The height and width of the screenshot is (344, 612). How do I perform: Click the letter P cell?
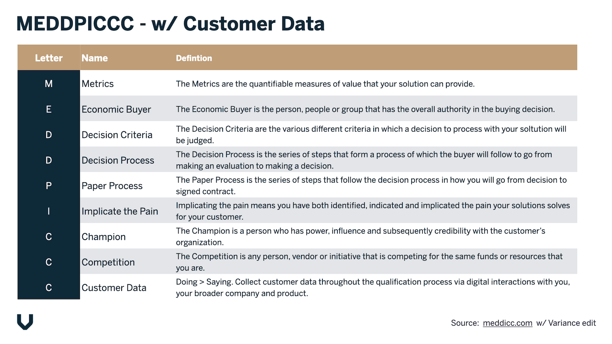pos(49,186)
